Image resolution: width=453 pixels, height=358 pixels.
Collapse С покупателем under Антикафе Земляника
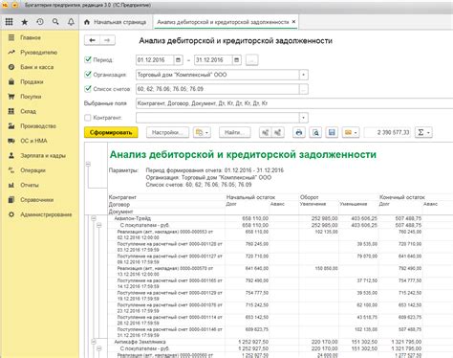click(99, 348)
